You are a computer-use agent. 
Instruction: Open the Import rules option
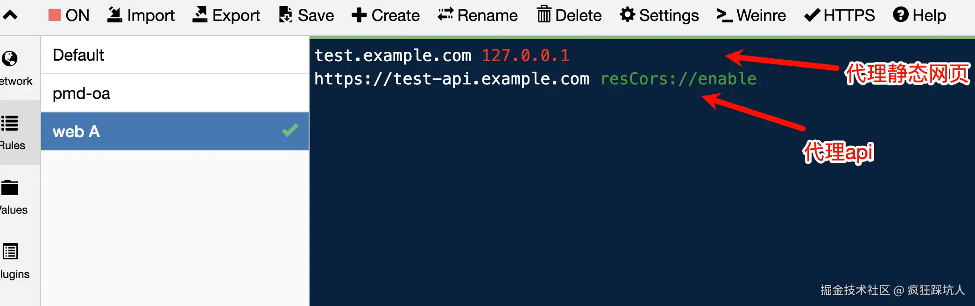[141, 15]
